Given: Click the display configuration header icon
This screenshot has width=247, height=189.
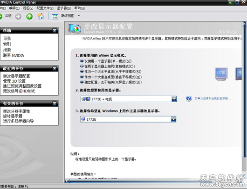Looking at the screenshot, I should click(x=75, y=28).
